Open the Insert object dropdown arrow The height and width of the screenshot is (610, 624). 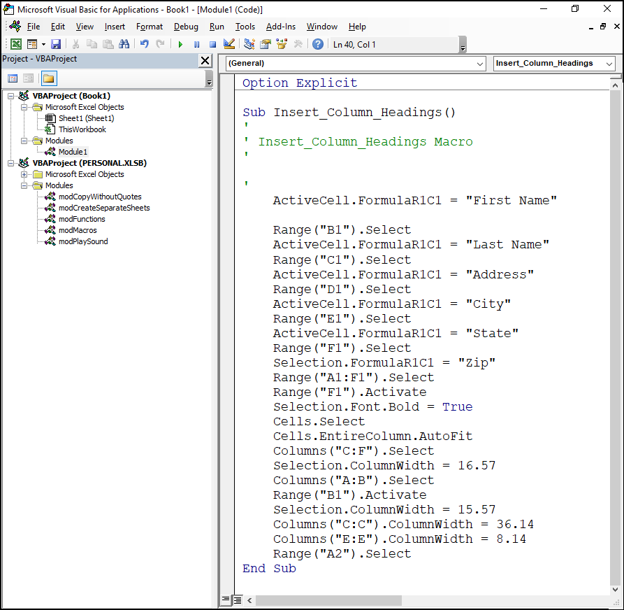[x=43, y=44]
